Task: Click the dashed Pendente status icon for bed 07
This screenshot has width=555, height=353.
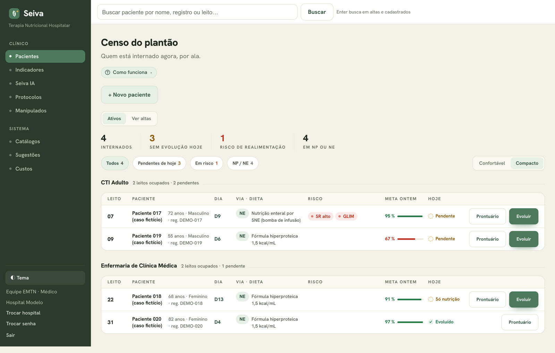Action: click(x=430, y=216)
